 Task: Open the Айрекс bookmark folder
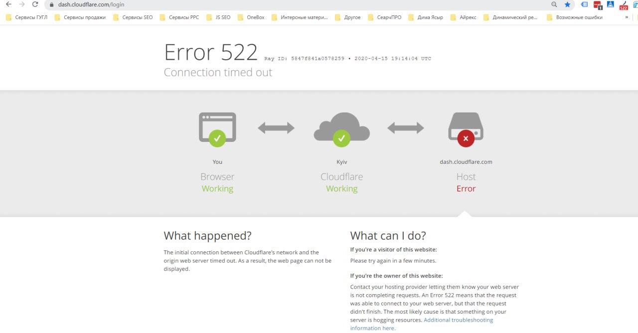click(463, 17)
